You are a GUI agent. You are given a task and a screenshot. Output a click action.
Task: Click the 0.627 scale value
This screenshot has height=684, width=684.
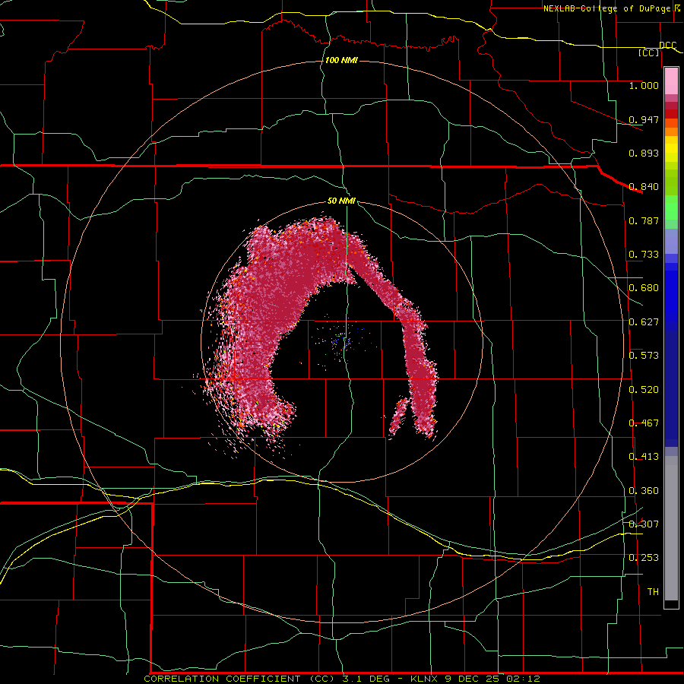pyautogui.click(x=644, y=322)
